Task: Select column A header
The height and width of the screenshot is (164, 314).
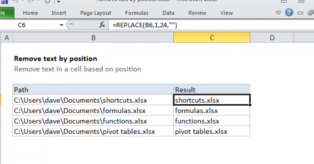Action: [x=7, y=38]
